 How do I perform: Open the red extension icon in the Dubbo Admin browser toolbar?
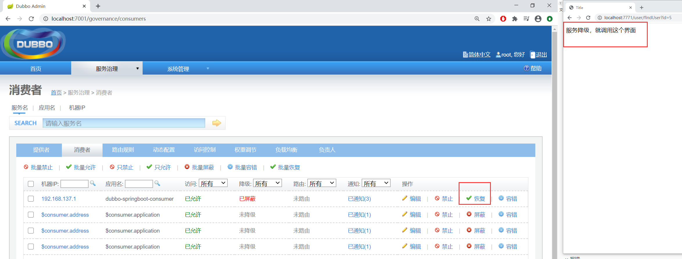[x=503, y=19]
